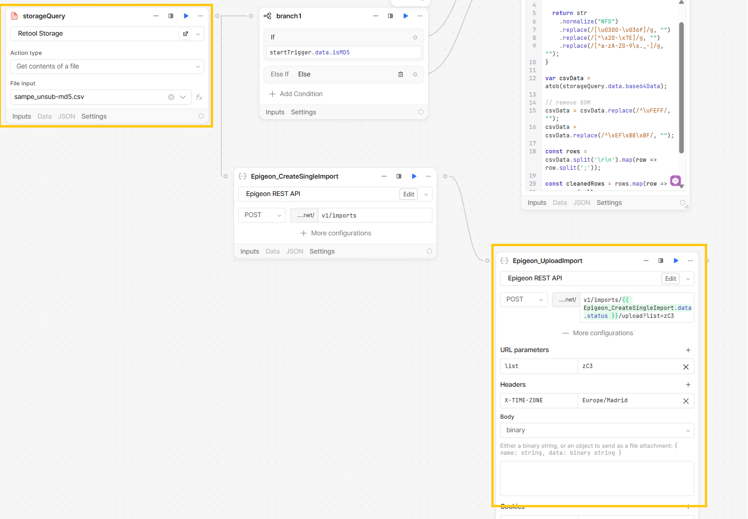Screen dimensions: 748x519
Task: Add a new URL parameter
Action: coord(688,350)
